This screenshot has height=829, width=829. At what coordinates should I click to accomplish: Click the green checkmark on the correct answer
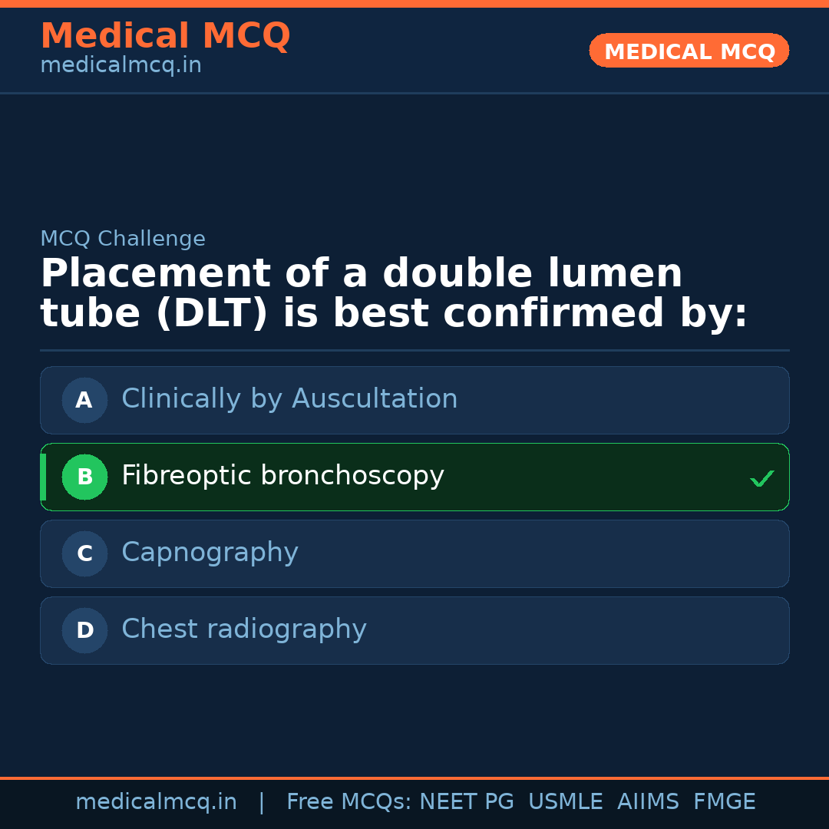(x=761, y=478)
